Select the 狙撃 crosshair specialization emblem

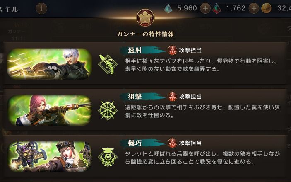click(108, 110)
